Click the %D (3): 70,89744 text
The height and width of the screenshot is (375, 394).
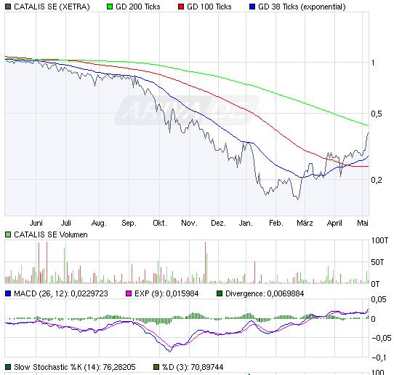point(193,367)
